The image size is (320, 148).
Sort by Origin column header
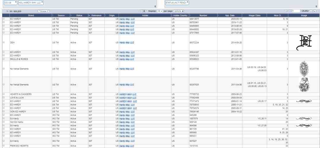coord(112,15)
